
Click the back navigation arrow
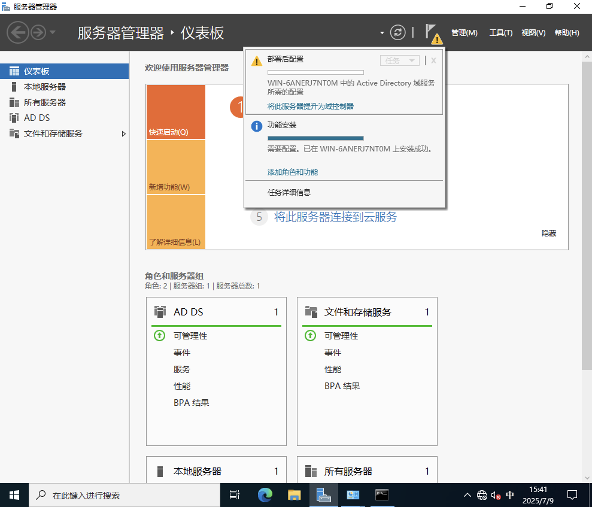(x=18, y=32)
